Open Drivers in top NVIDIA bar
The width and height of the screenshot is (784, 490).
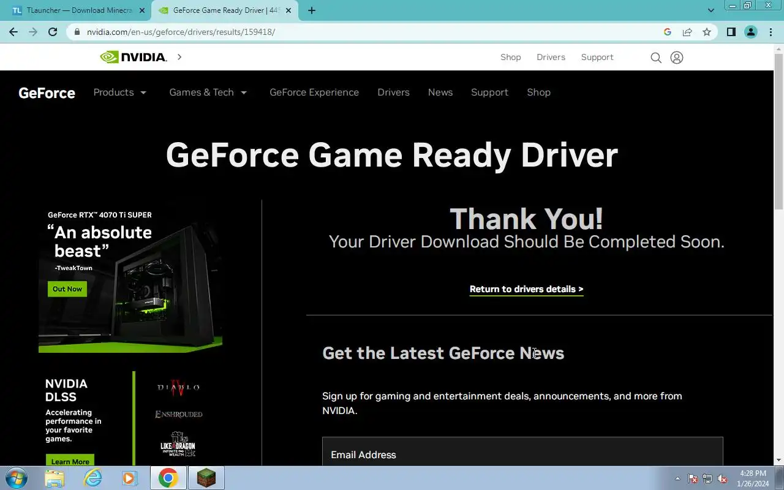coord(551,57)
